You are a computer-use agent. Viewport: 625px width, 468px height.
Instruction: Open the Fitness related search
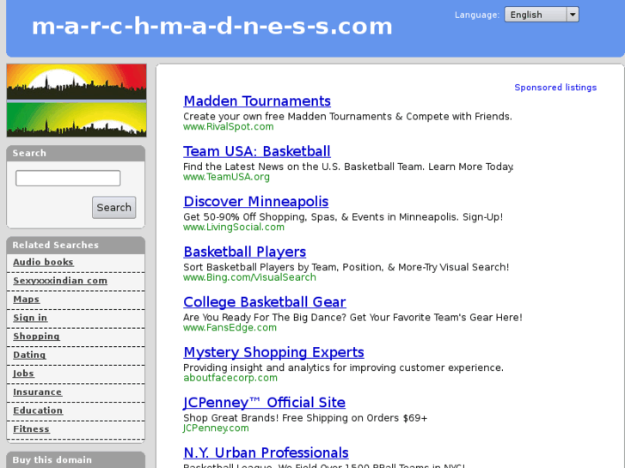tap(32, 429)
